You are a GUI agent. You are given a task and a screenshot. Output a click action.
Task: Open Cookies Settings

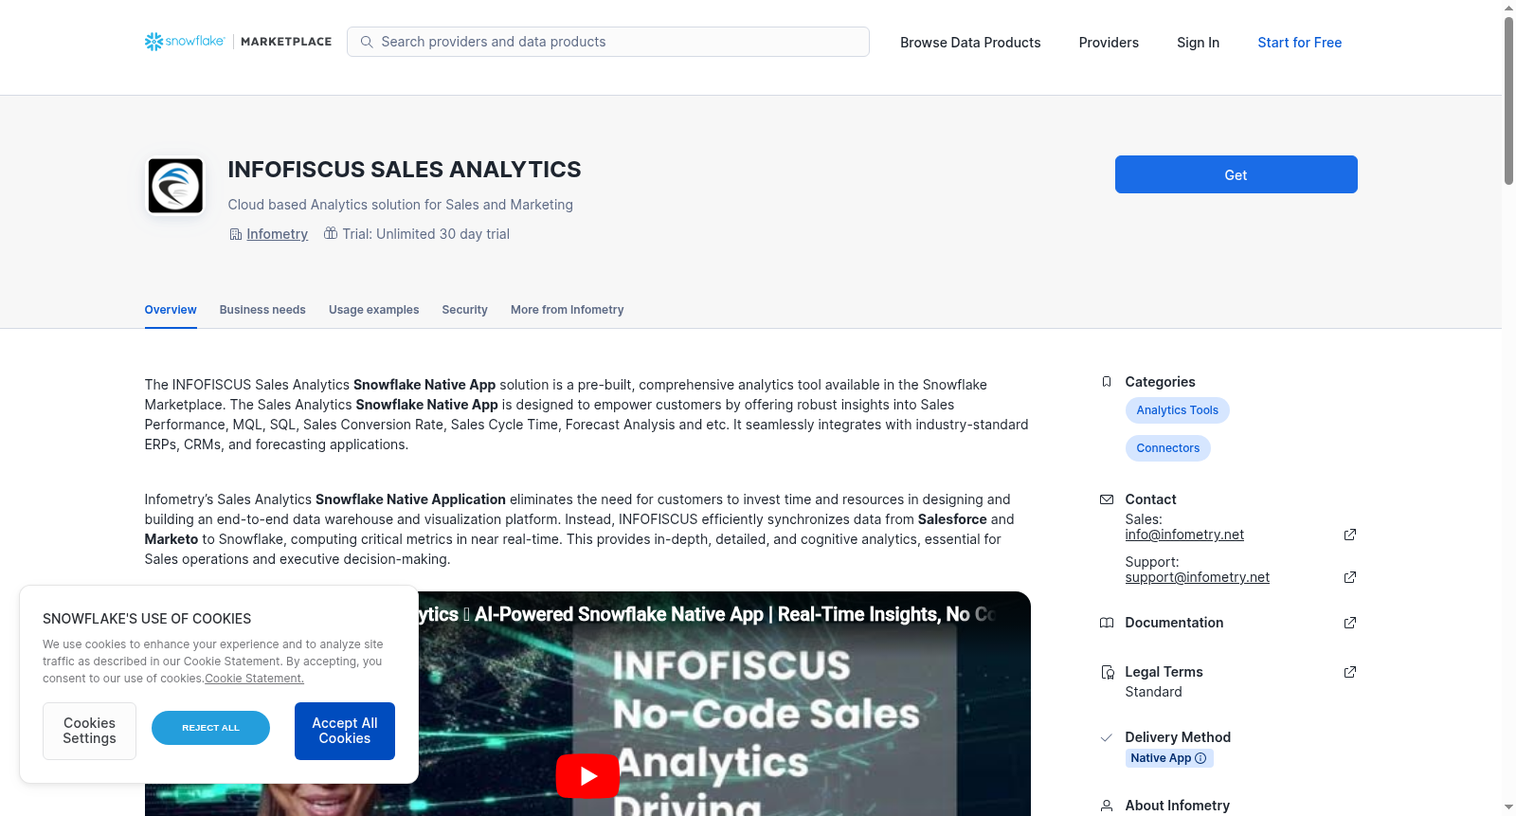pyautogui.click(x=89, y=731)
